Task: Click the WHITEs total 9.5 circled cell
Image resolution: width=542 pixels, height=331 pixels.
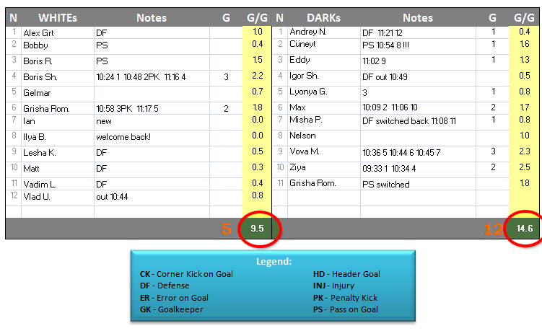Action: click(257, 229)
